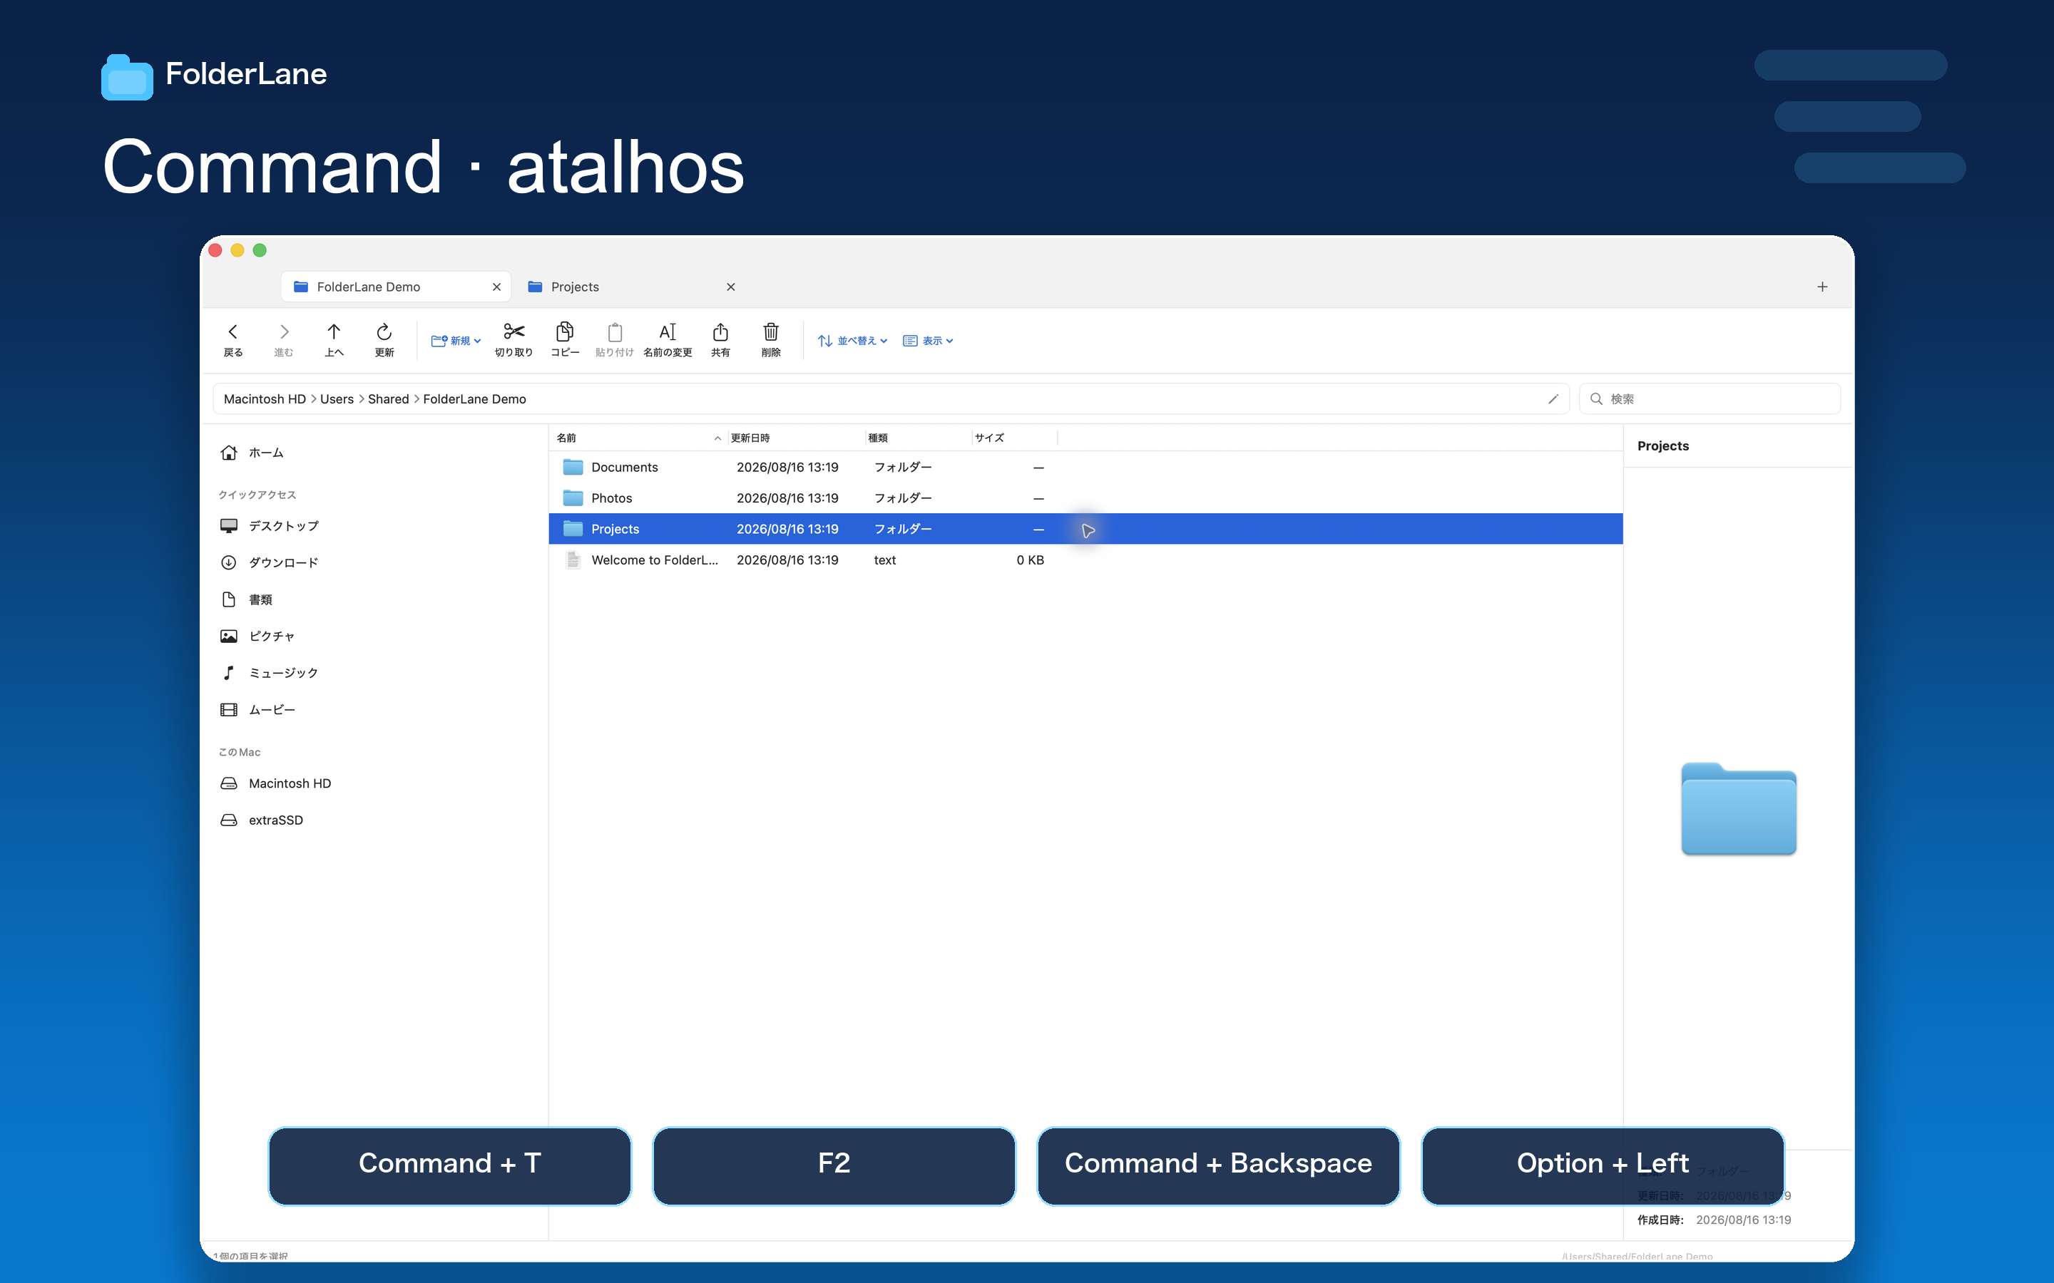Click Macintosh HD in the breadcrumb path
This screenshot has width=2054, height=1283.
click(x=265, y=399)
